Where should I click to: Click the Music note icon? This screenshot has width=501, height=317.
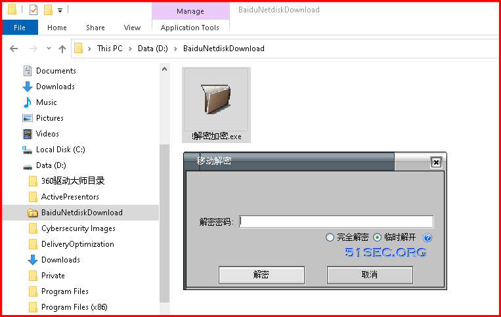(x=28, y=102)
